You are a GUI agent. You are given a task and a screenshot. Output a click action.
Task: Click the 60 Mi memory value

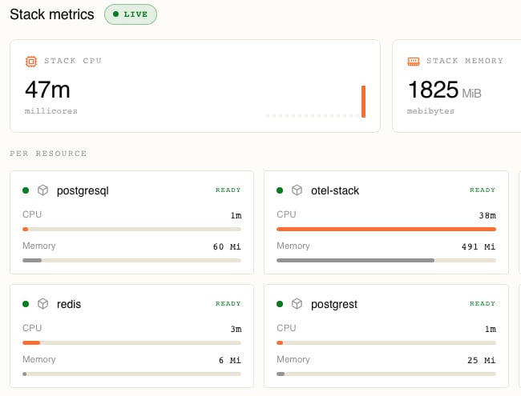click(227, 246)
